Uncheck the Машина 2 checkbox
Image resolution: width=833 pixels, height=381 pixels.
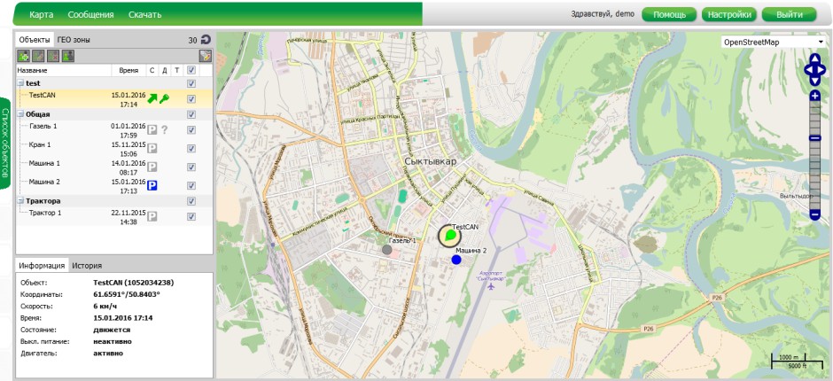pyautogui.click(x=191, y=185)
